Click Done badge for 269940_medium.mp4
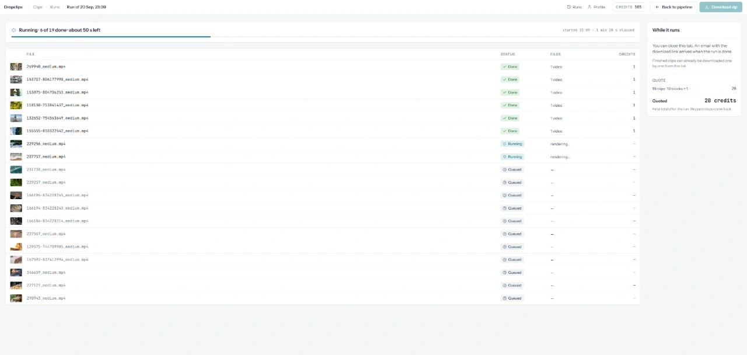Screen dimensions: 747x355 click(510, 67)
